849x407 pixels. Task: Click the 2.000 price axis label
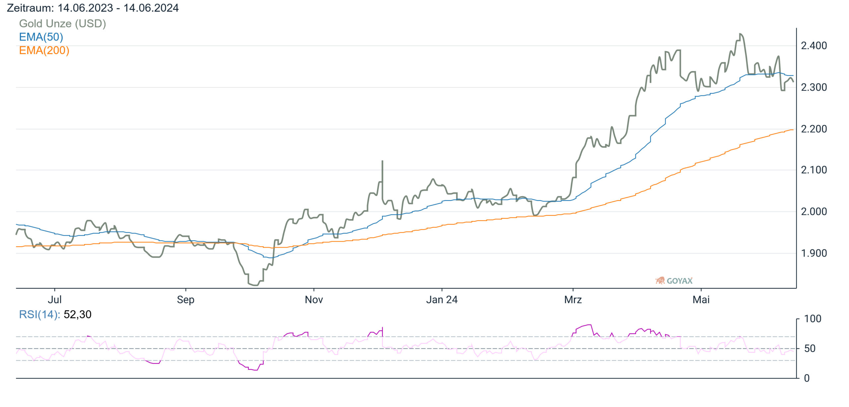tap(814, 211)
